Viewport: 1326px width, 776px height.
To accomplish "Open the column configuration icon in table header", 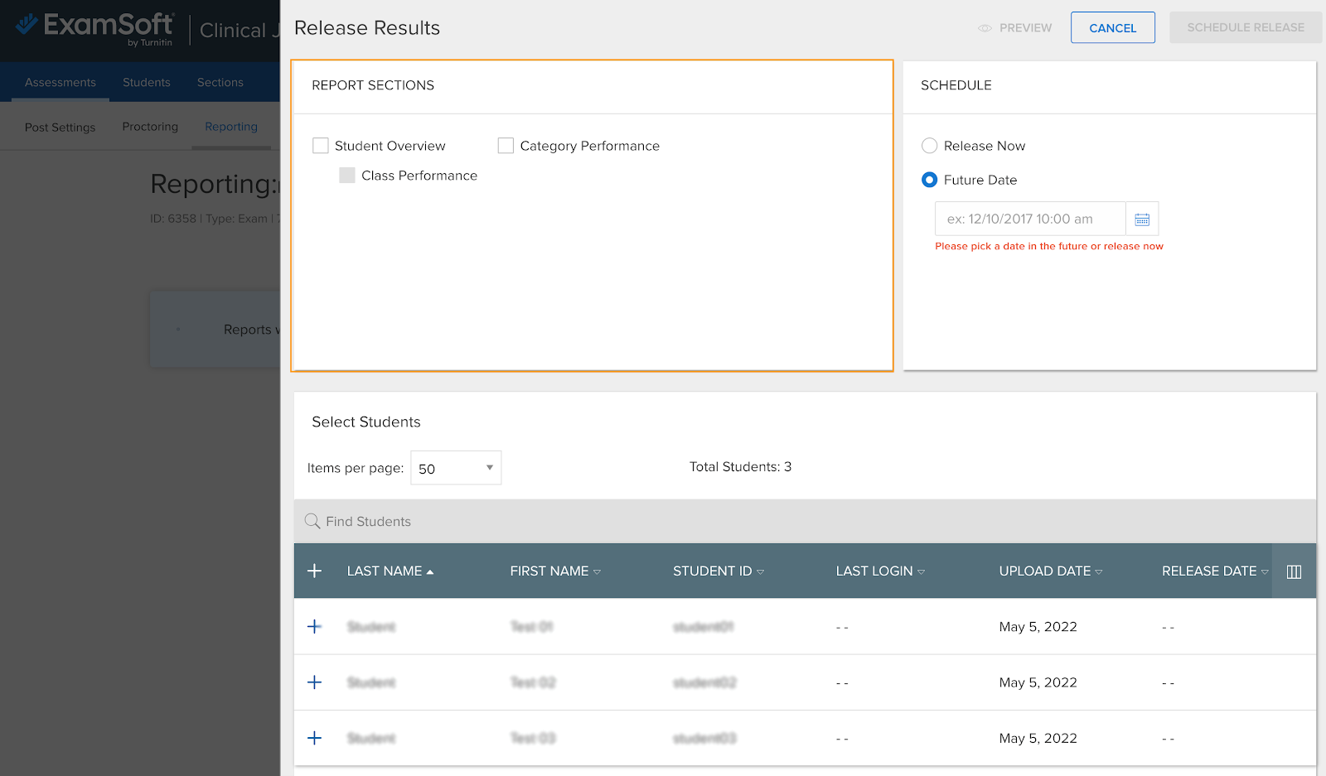I will pos(1293,571).
